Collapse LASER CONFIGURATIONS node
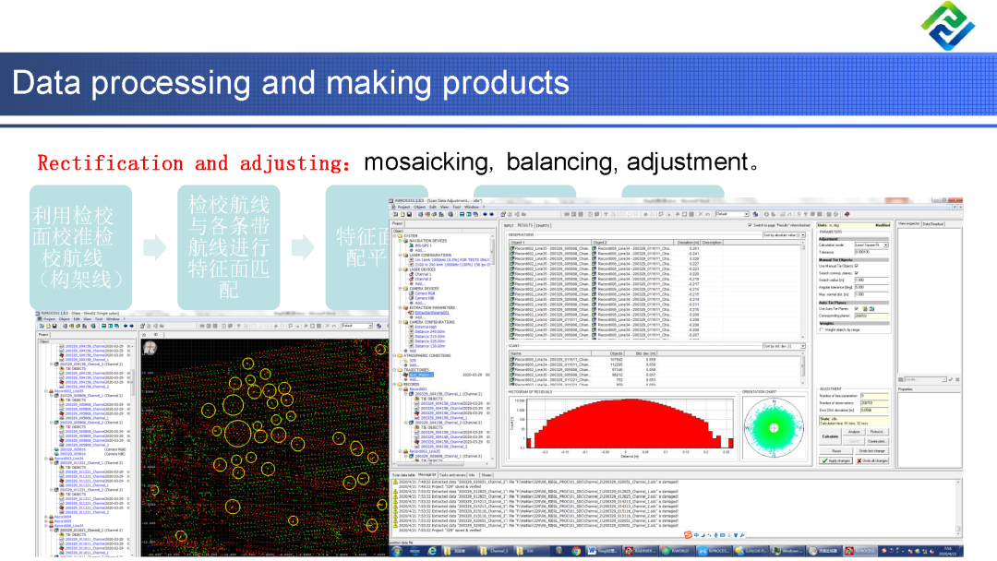This screenshot has height=561, width=997. coord(400,255)
